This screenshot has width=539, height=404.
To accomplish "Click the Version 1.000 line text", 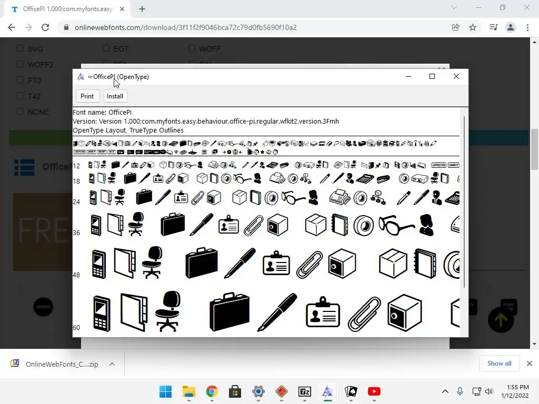I will (206, 122).
